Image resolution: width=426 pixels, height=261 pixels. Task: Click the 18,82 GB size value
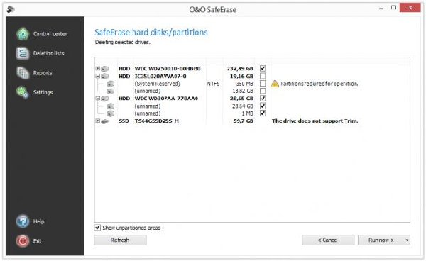[x=243, y=91]
